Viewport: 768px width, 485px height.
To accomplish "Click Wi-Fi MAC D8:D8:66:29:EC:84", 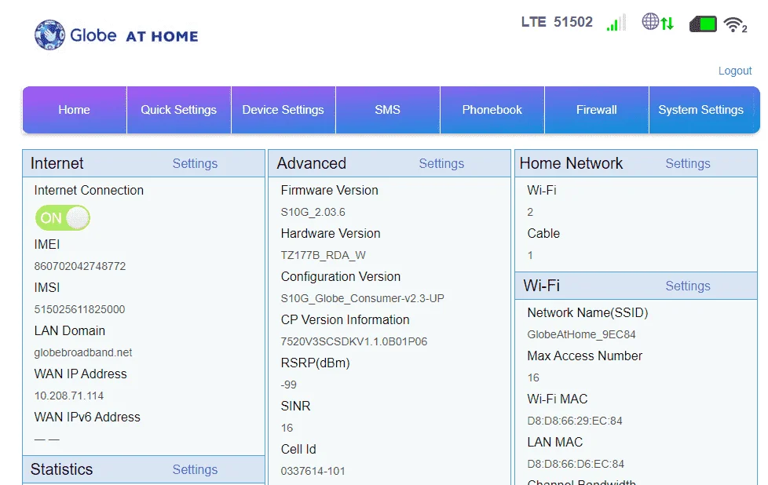I will (x=575, y=421).
